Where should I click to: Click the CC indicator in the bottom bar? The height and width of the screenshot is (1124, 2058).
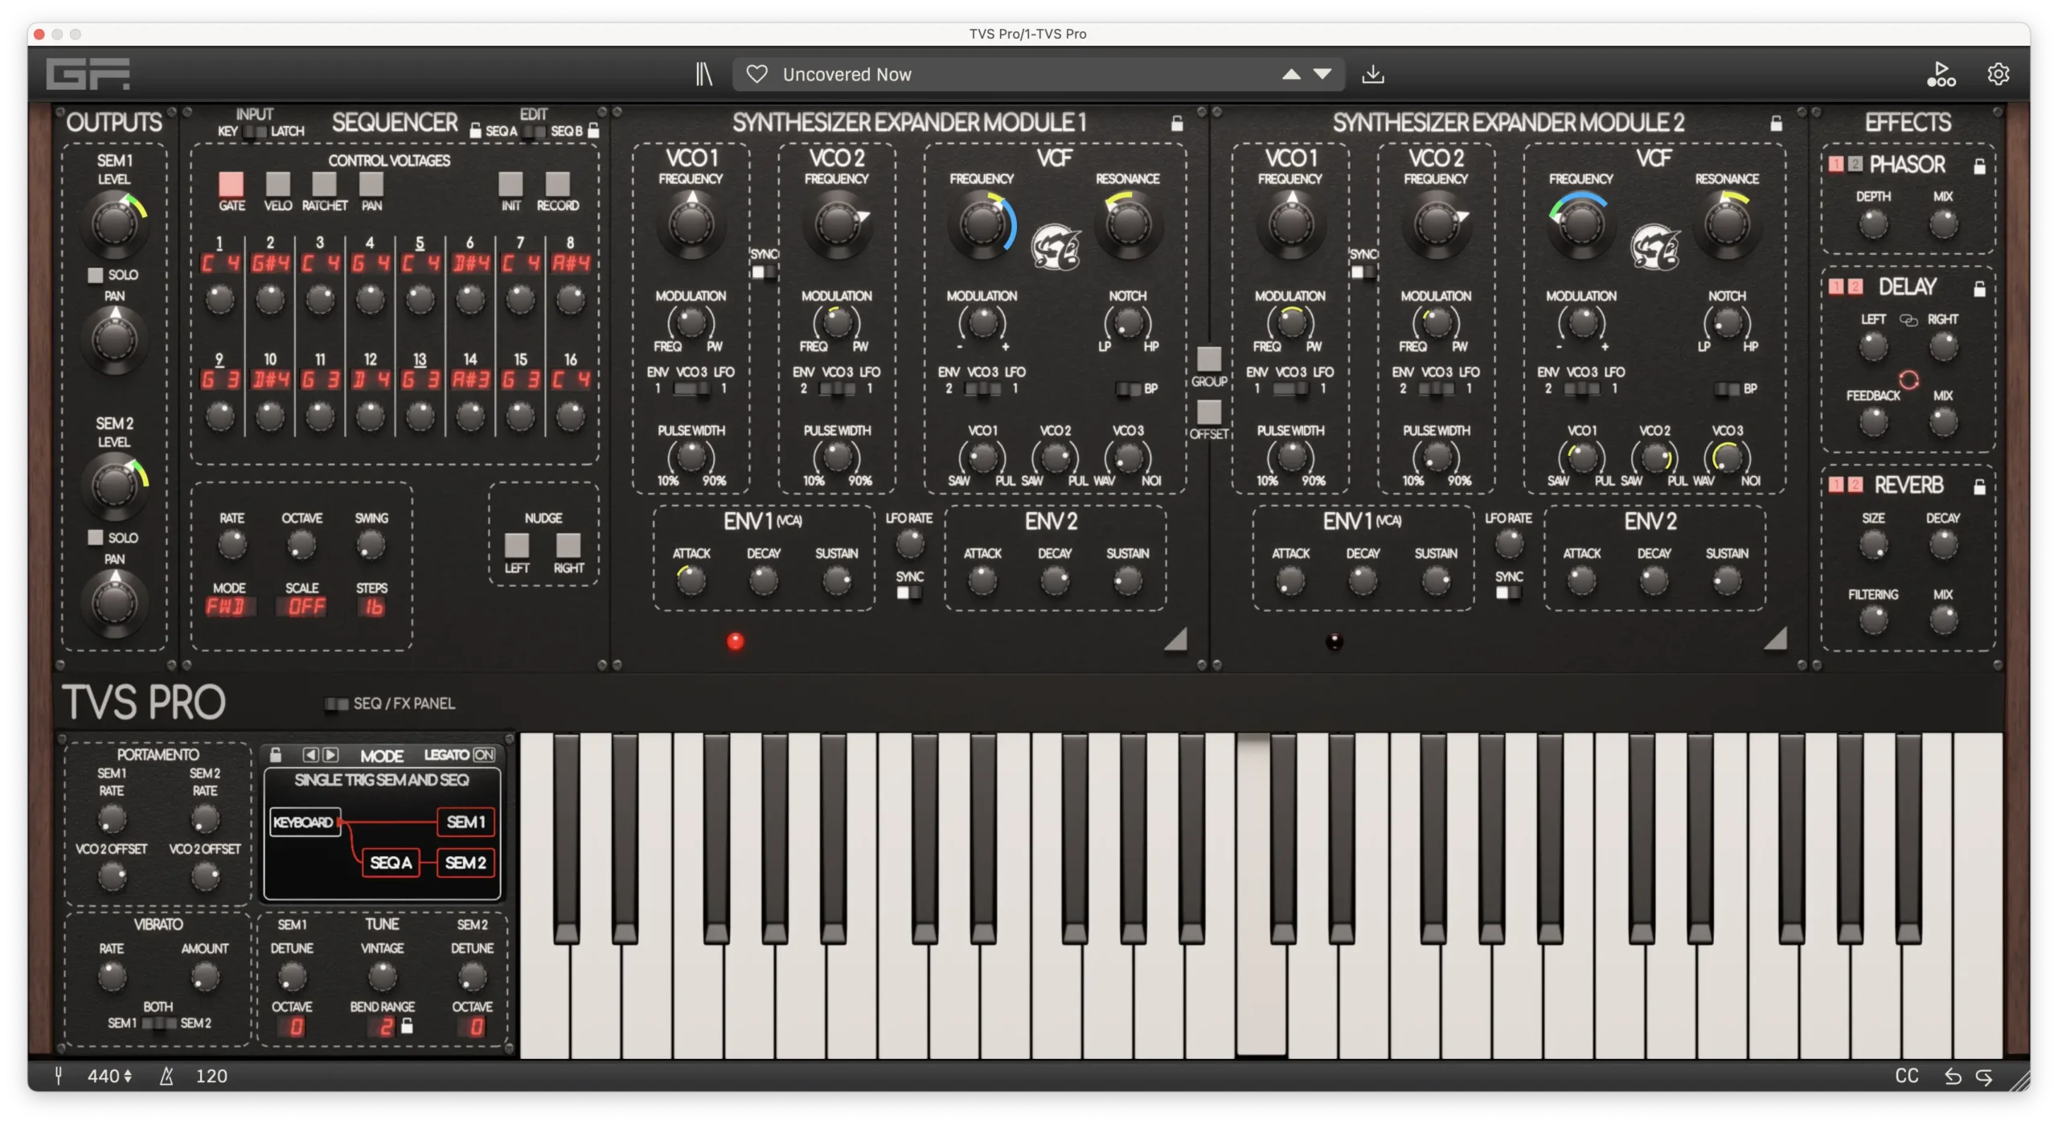coord(1906,1075)
